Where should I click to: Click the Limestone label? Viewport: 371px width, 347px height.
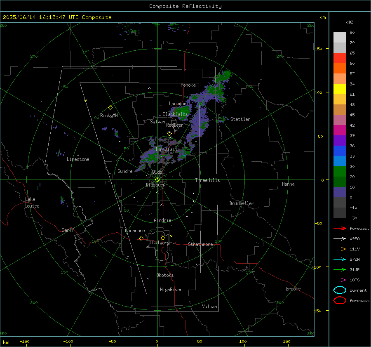(78, 159)
